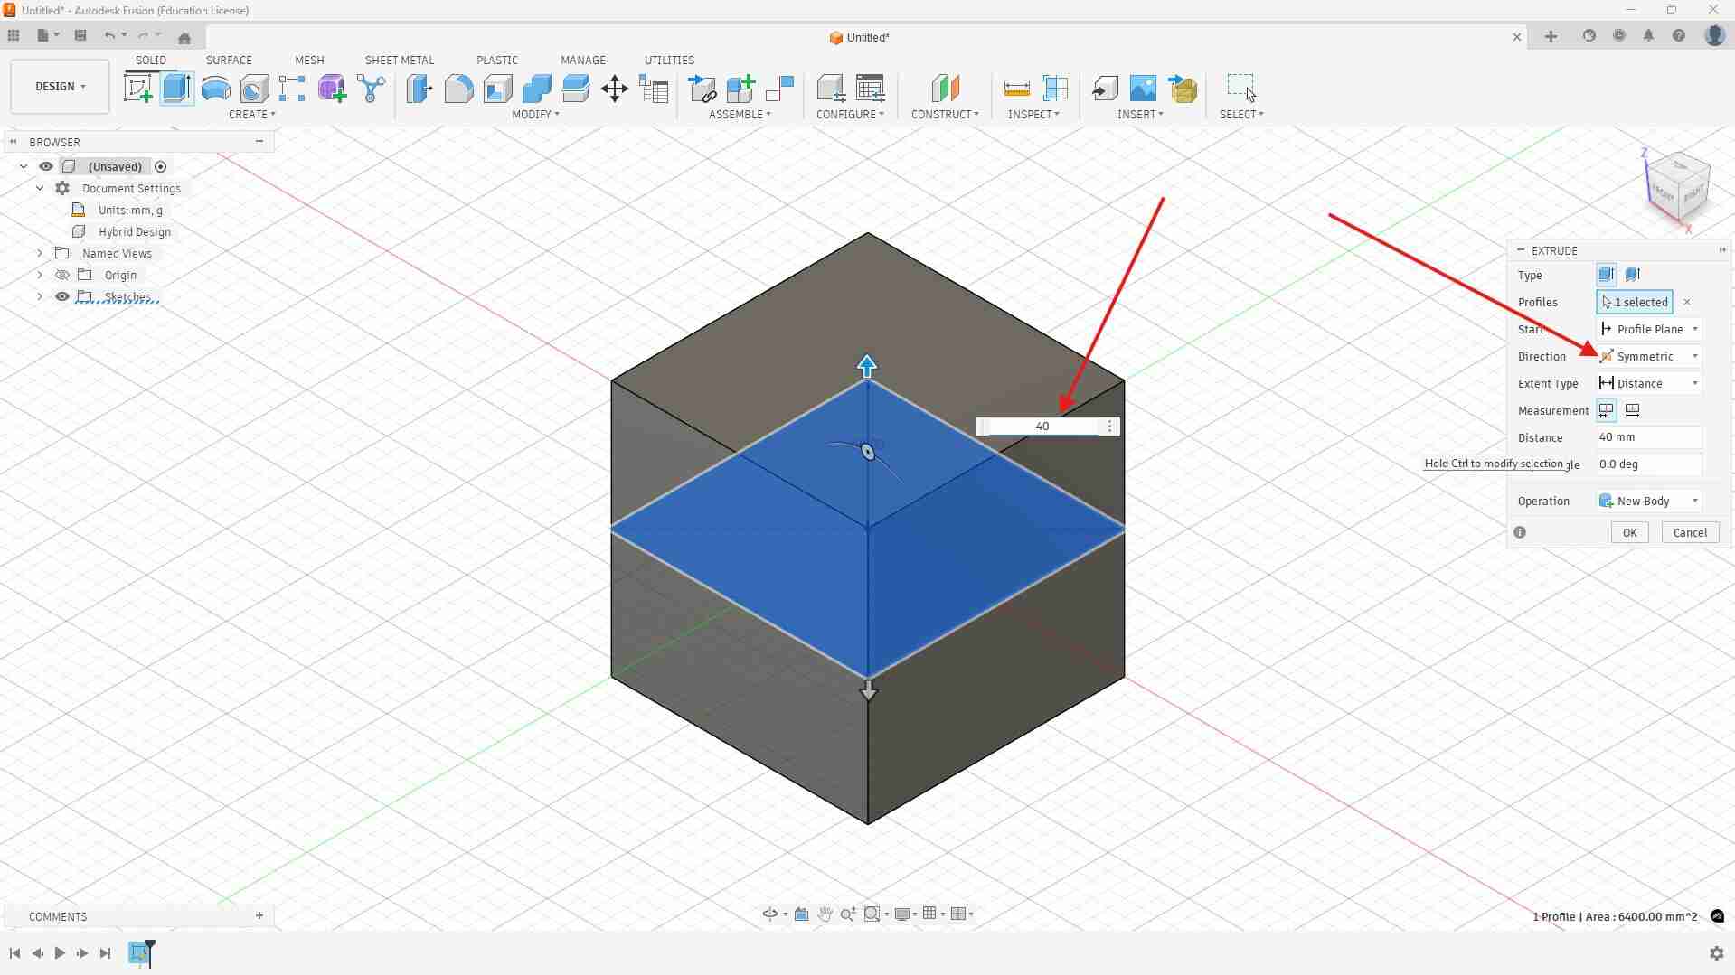
Task: Switch to the UTILITIES tab
Action: 669,60
